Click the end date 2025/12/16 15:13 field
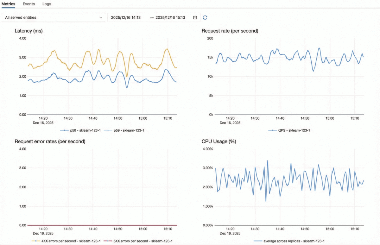Screen dimensions: 380x245 pos(170,18)
